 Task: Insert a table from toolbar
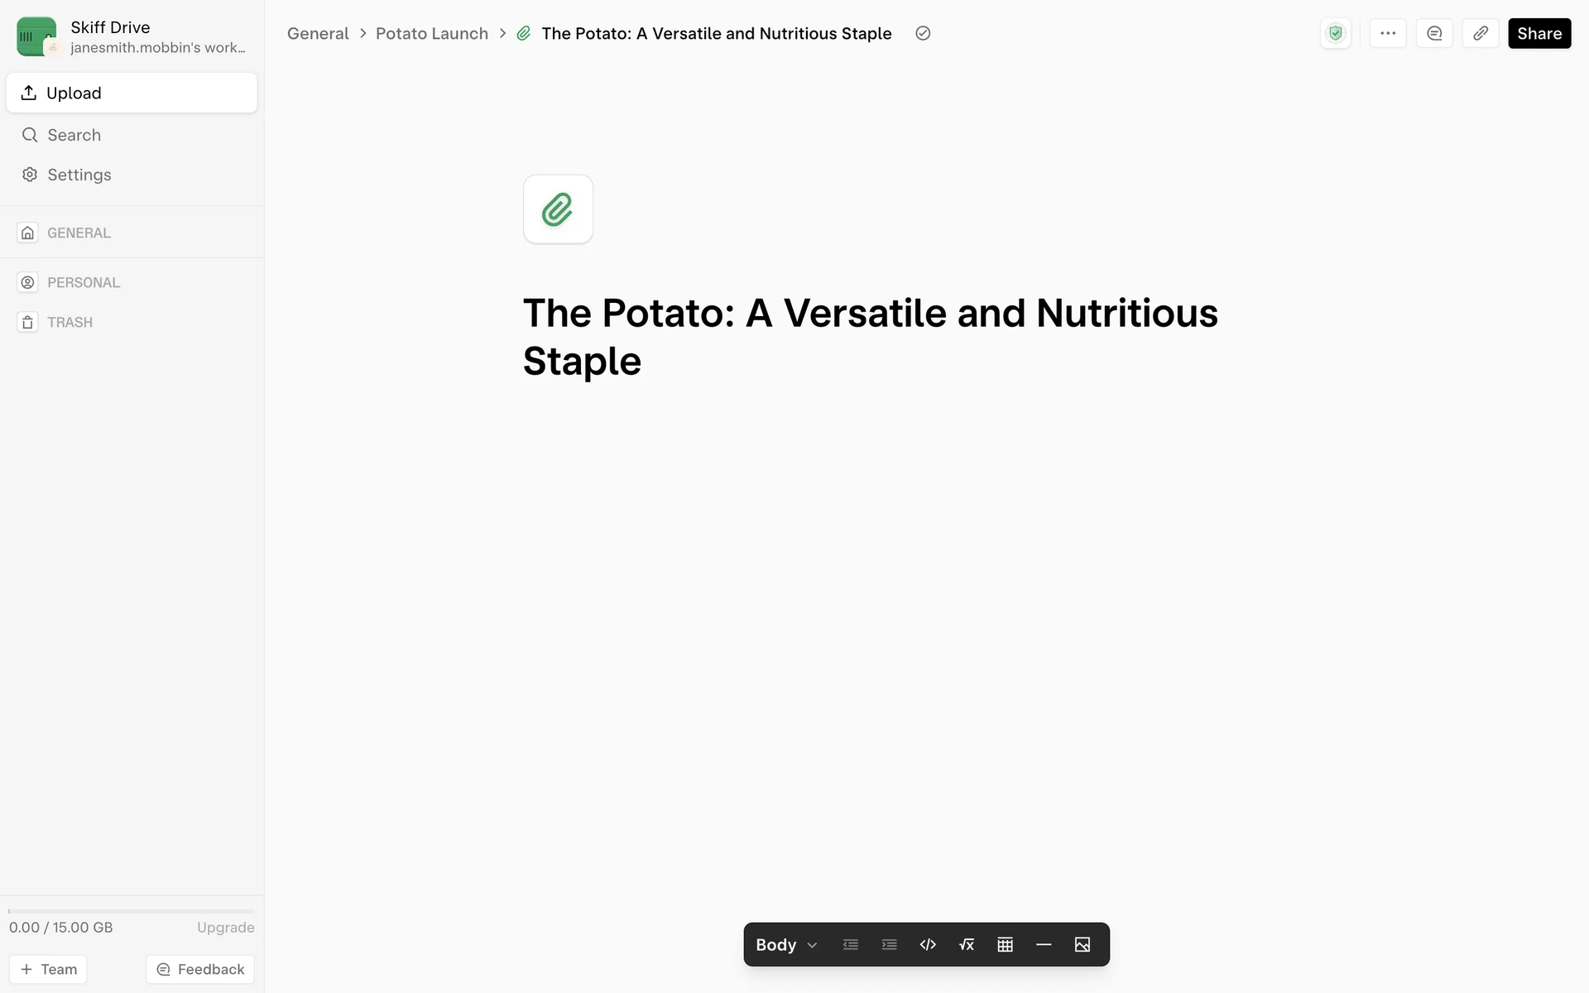pyautogui.click(x=1005, y=944)
